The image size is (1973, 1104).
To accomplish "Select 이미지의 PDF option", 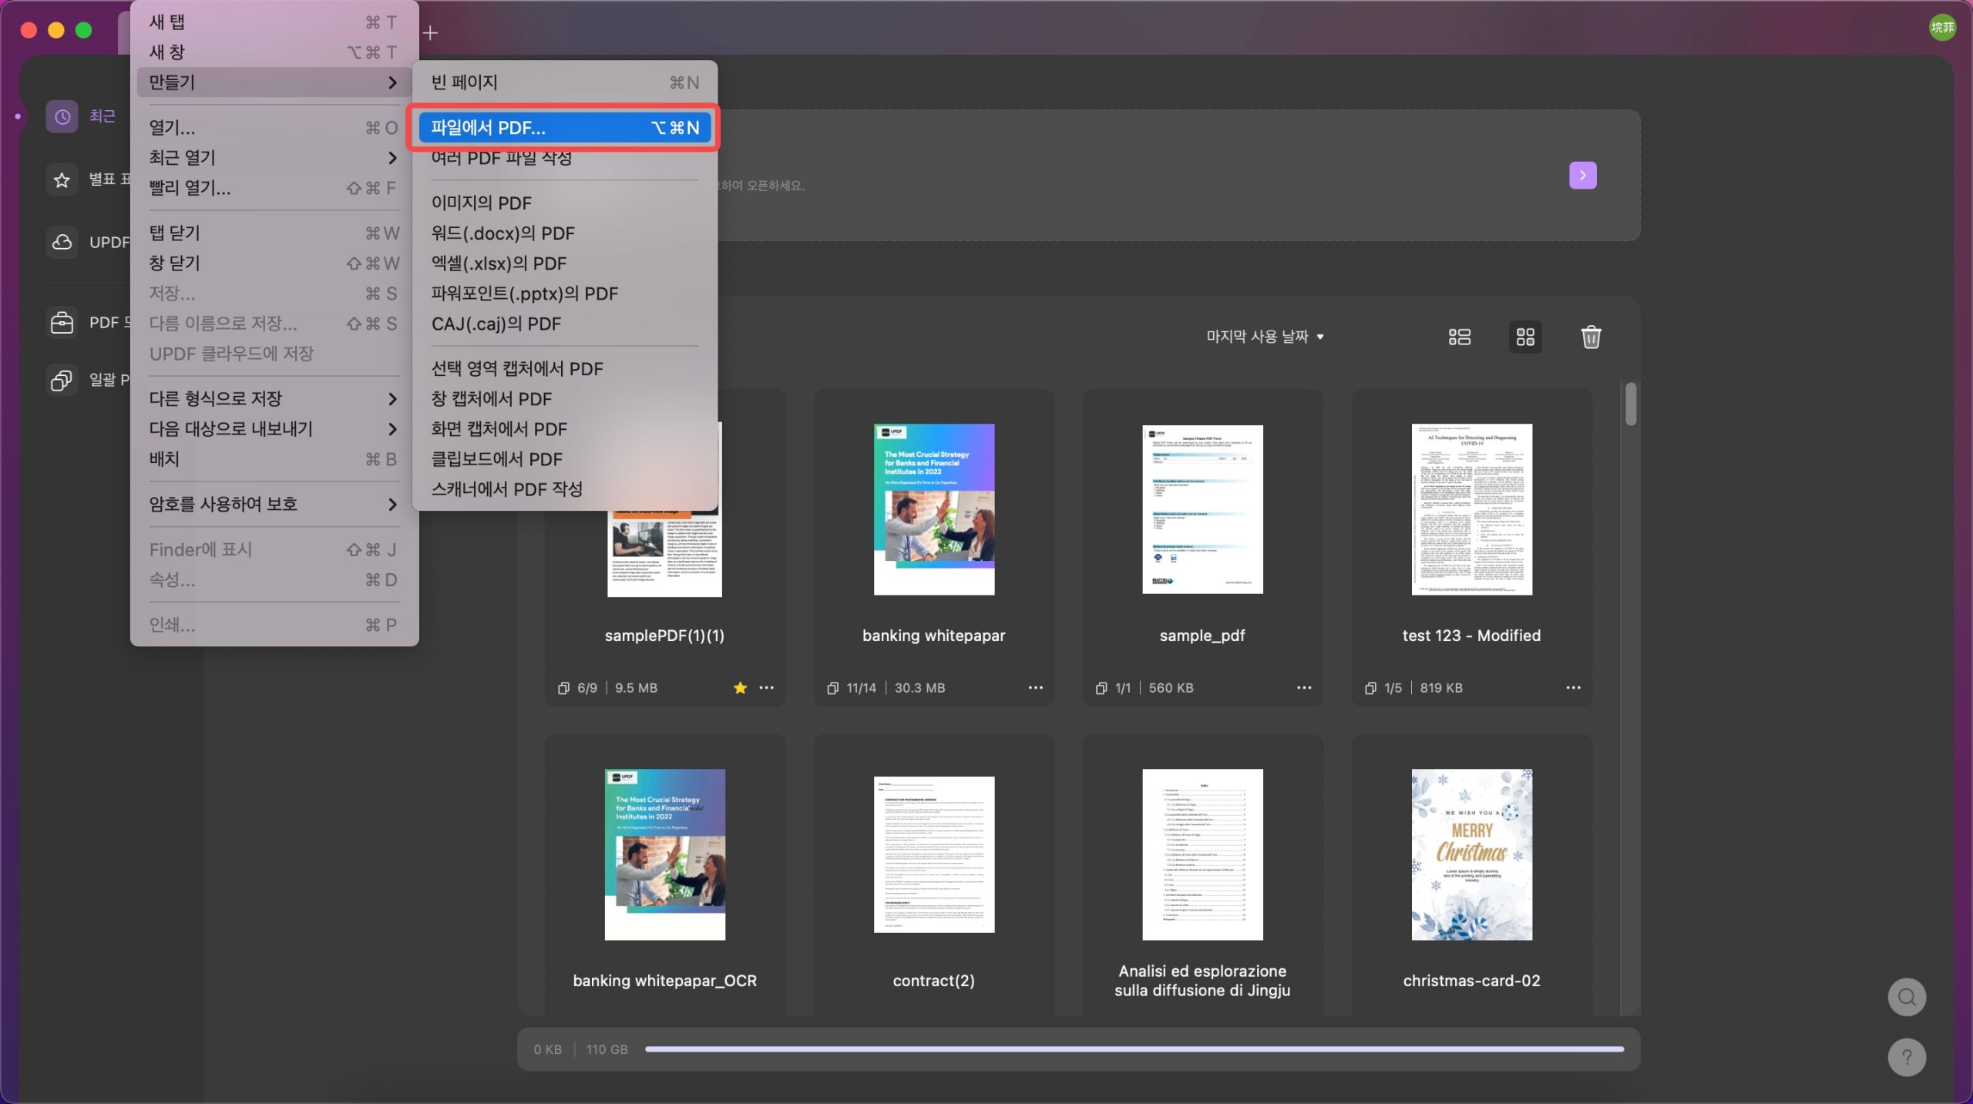I will tap(565, 203).
